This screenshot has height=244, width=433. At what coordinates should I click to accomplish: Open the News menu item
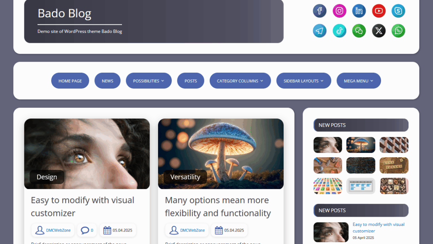pos(107,81)
